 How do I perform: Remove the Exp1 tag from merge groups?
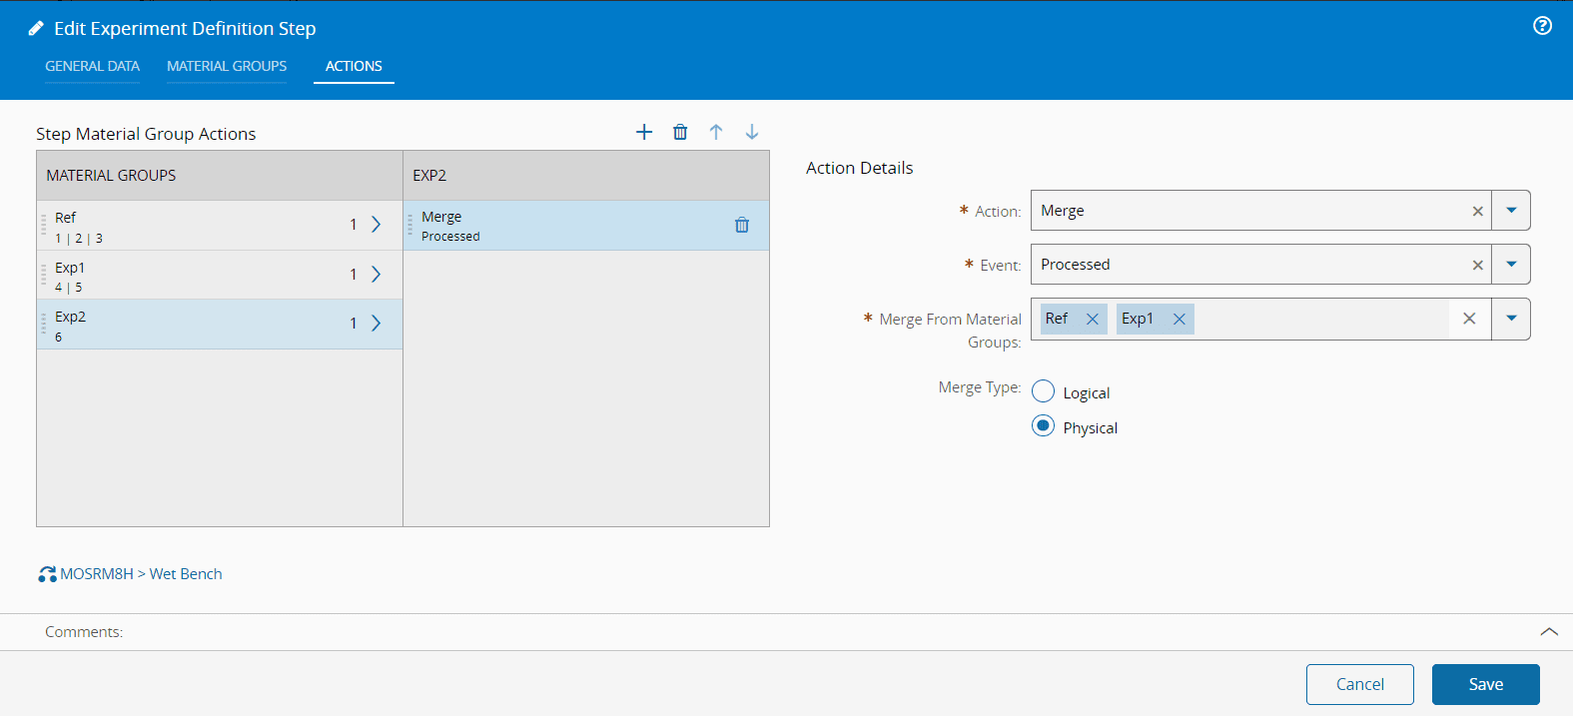pos(1179,319)
